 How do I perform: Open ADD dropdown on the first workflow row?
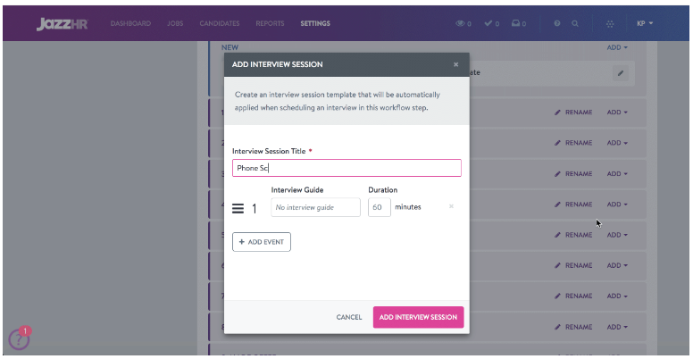click(x=617, y=113)
